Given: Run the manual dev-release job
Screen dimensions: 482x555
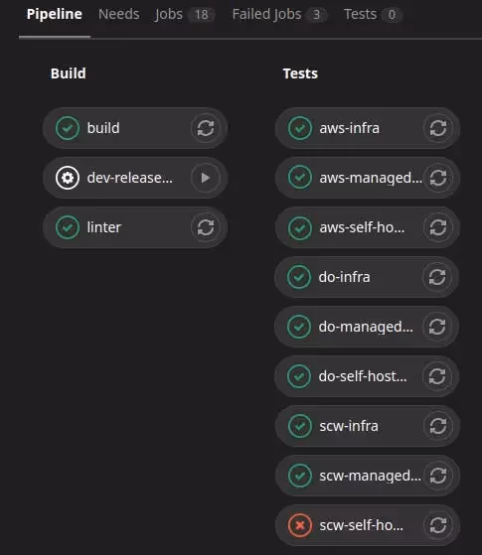Looking at the screenshot, I should (x=205, y=178).
